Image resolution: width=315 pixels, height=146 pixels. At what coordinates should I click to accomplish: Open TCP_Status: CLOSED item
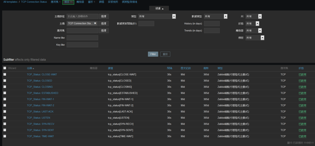pos(39,81)
